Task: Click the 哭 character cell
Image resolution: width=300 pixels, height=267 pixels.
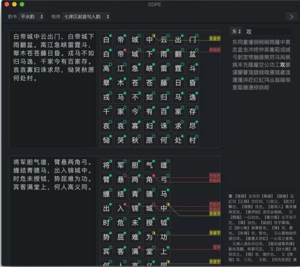Action: [121, 140]
